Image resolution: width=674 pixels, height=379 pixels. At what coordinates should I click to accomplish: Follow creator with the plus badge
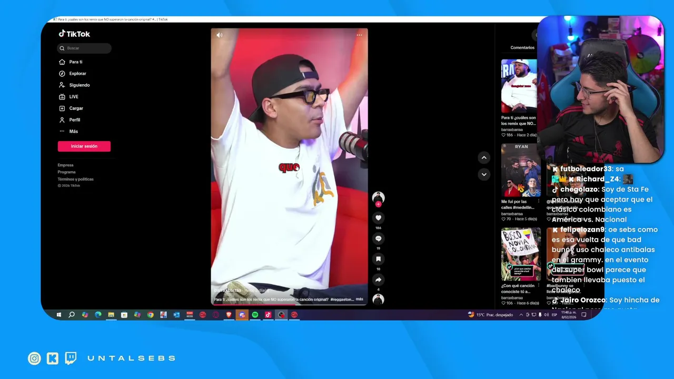click(378, 204)
